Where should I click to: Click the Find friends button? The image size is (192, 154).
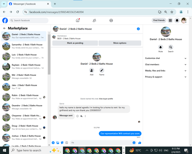point(159,20)
